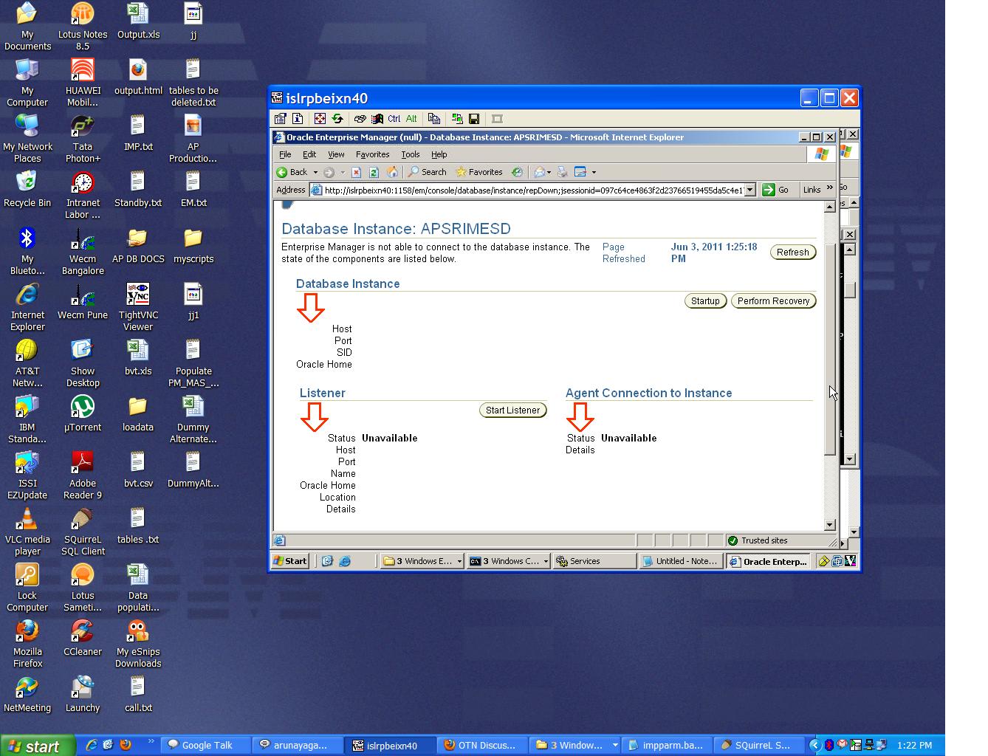Screen dimensions: 988x756
Task: Click the VNC full screen toolbar icon
Action: 320,119
